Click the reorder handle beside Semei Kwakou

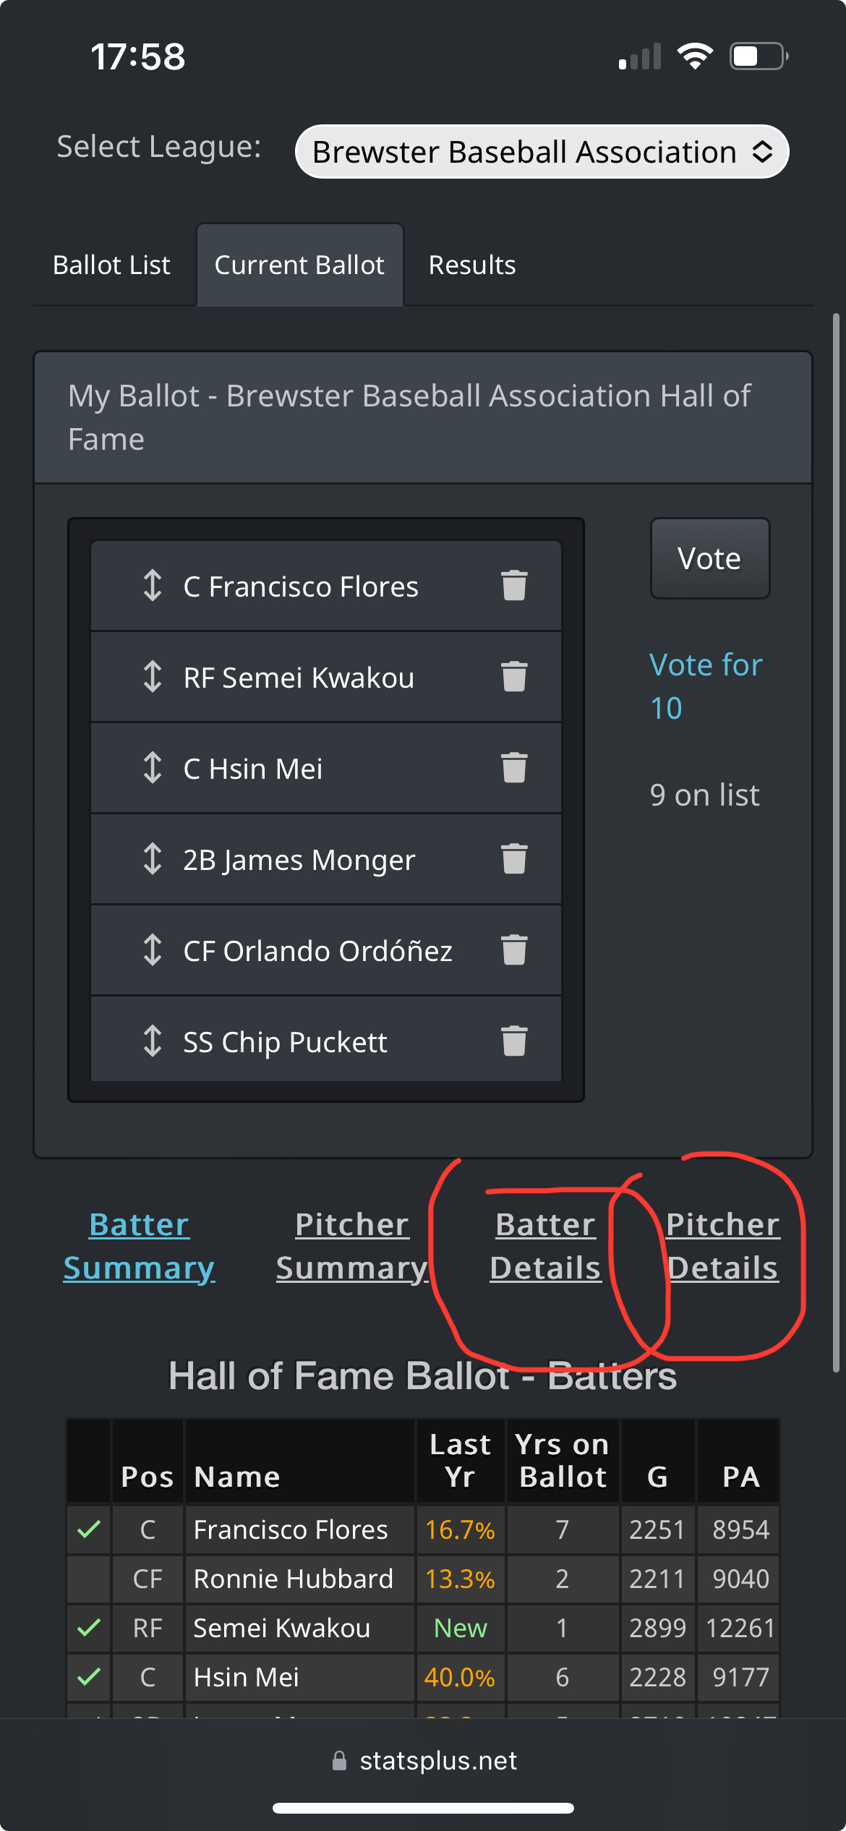152,677
